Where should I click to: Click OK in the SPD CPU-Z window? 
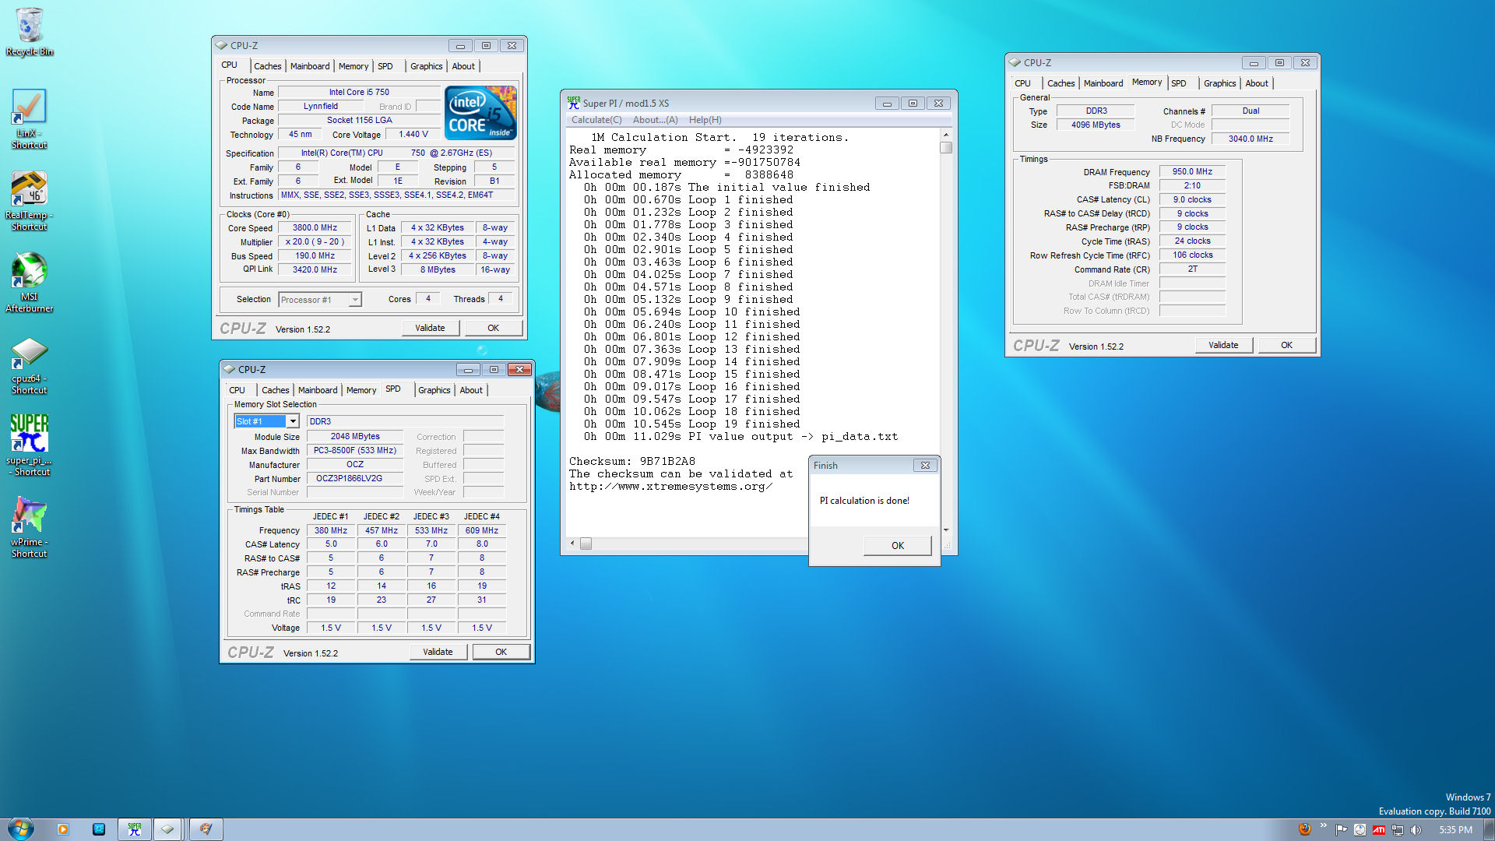(501, 652)
